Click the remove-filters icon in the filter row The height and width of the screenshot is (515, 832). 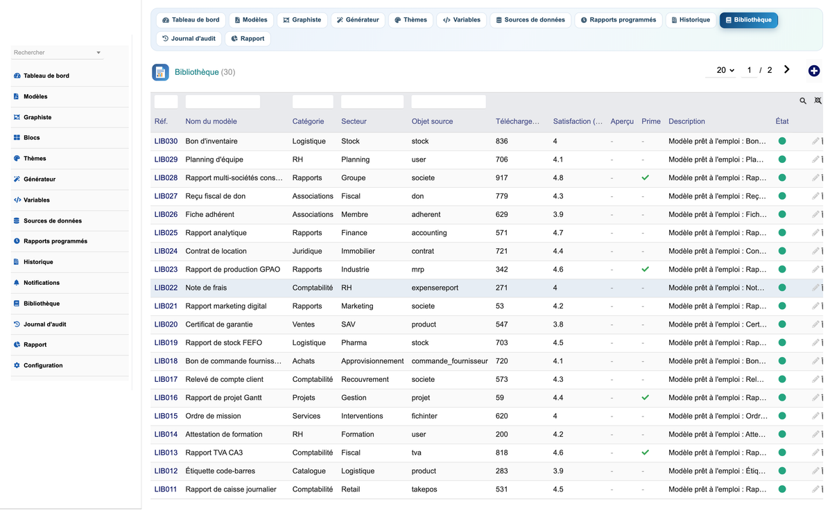[818, 101]
